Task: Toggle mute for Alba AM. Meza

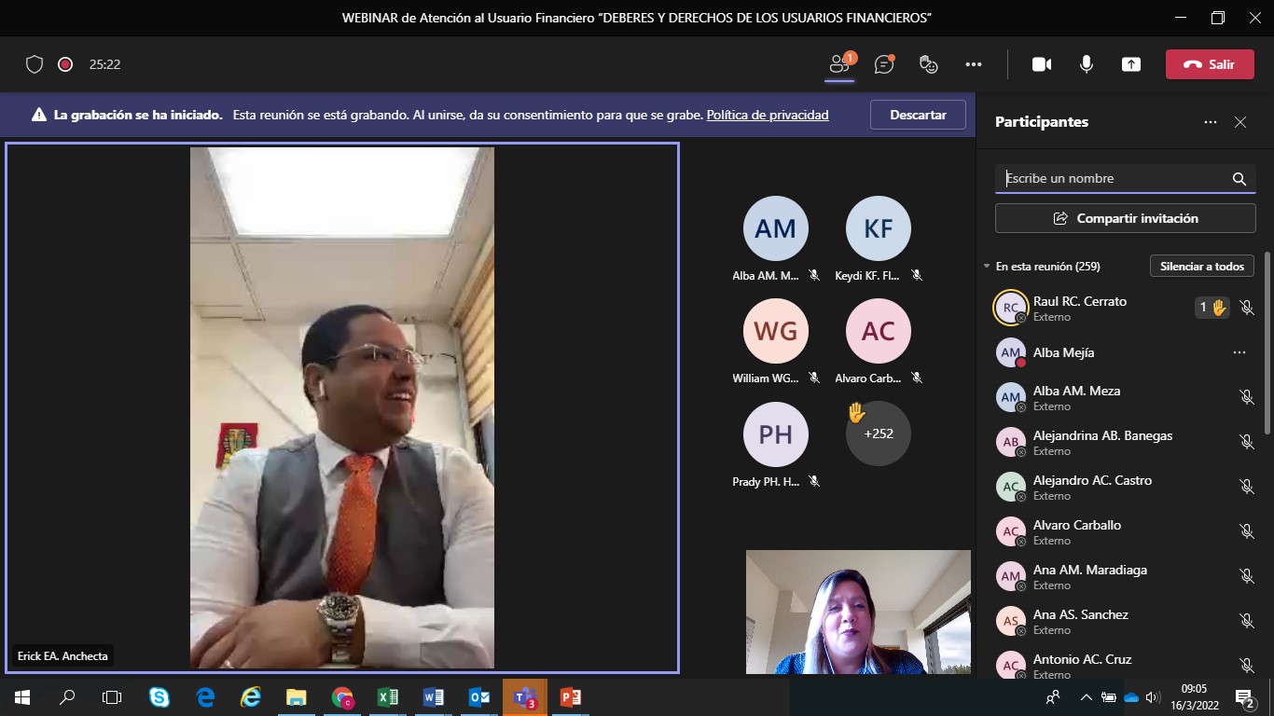Action: click(x=1246, y=397)
